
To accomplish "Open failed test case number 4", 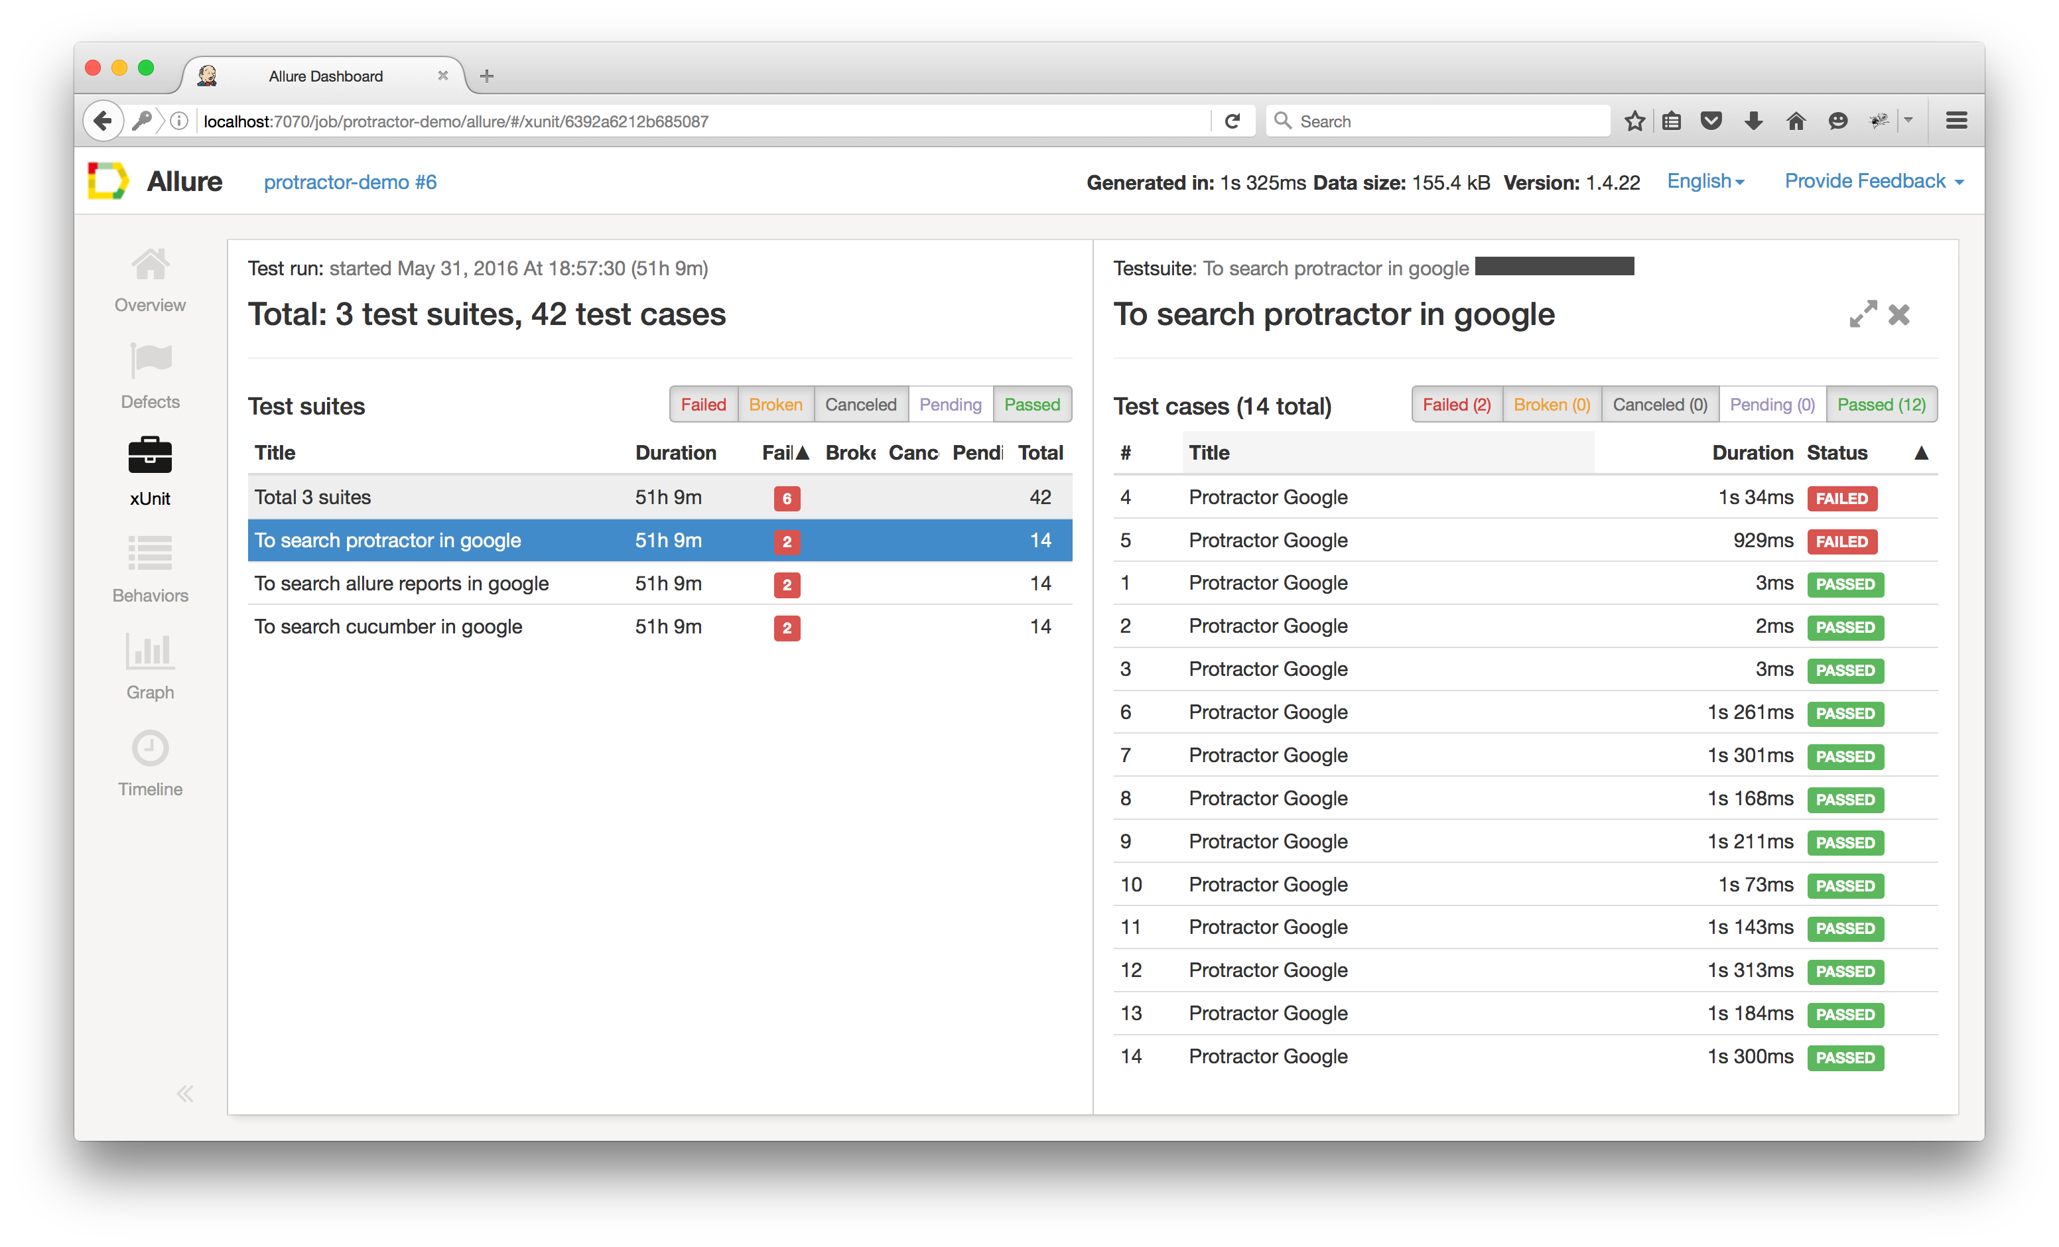I will coord(1268,497).
